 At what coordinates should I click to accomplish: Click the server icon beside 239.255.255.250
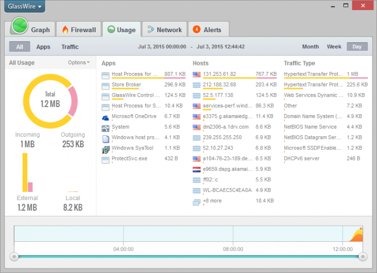[197, 138]
